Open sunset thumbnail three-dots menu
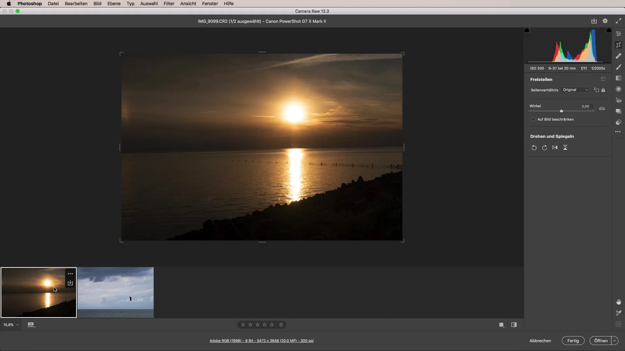625x351 pixels. pos(70,274)
